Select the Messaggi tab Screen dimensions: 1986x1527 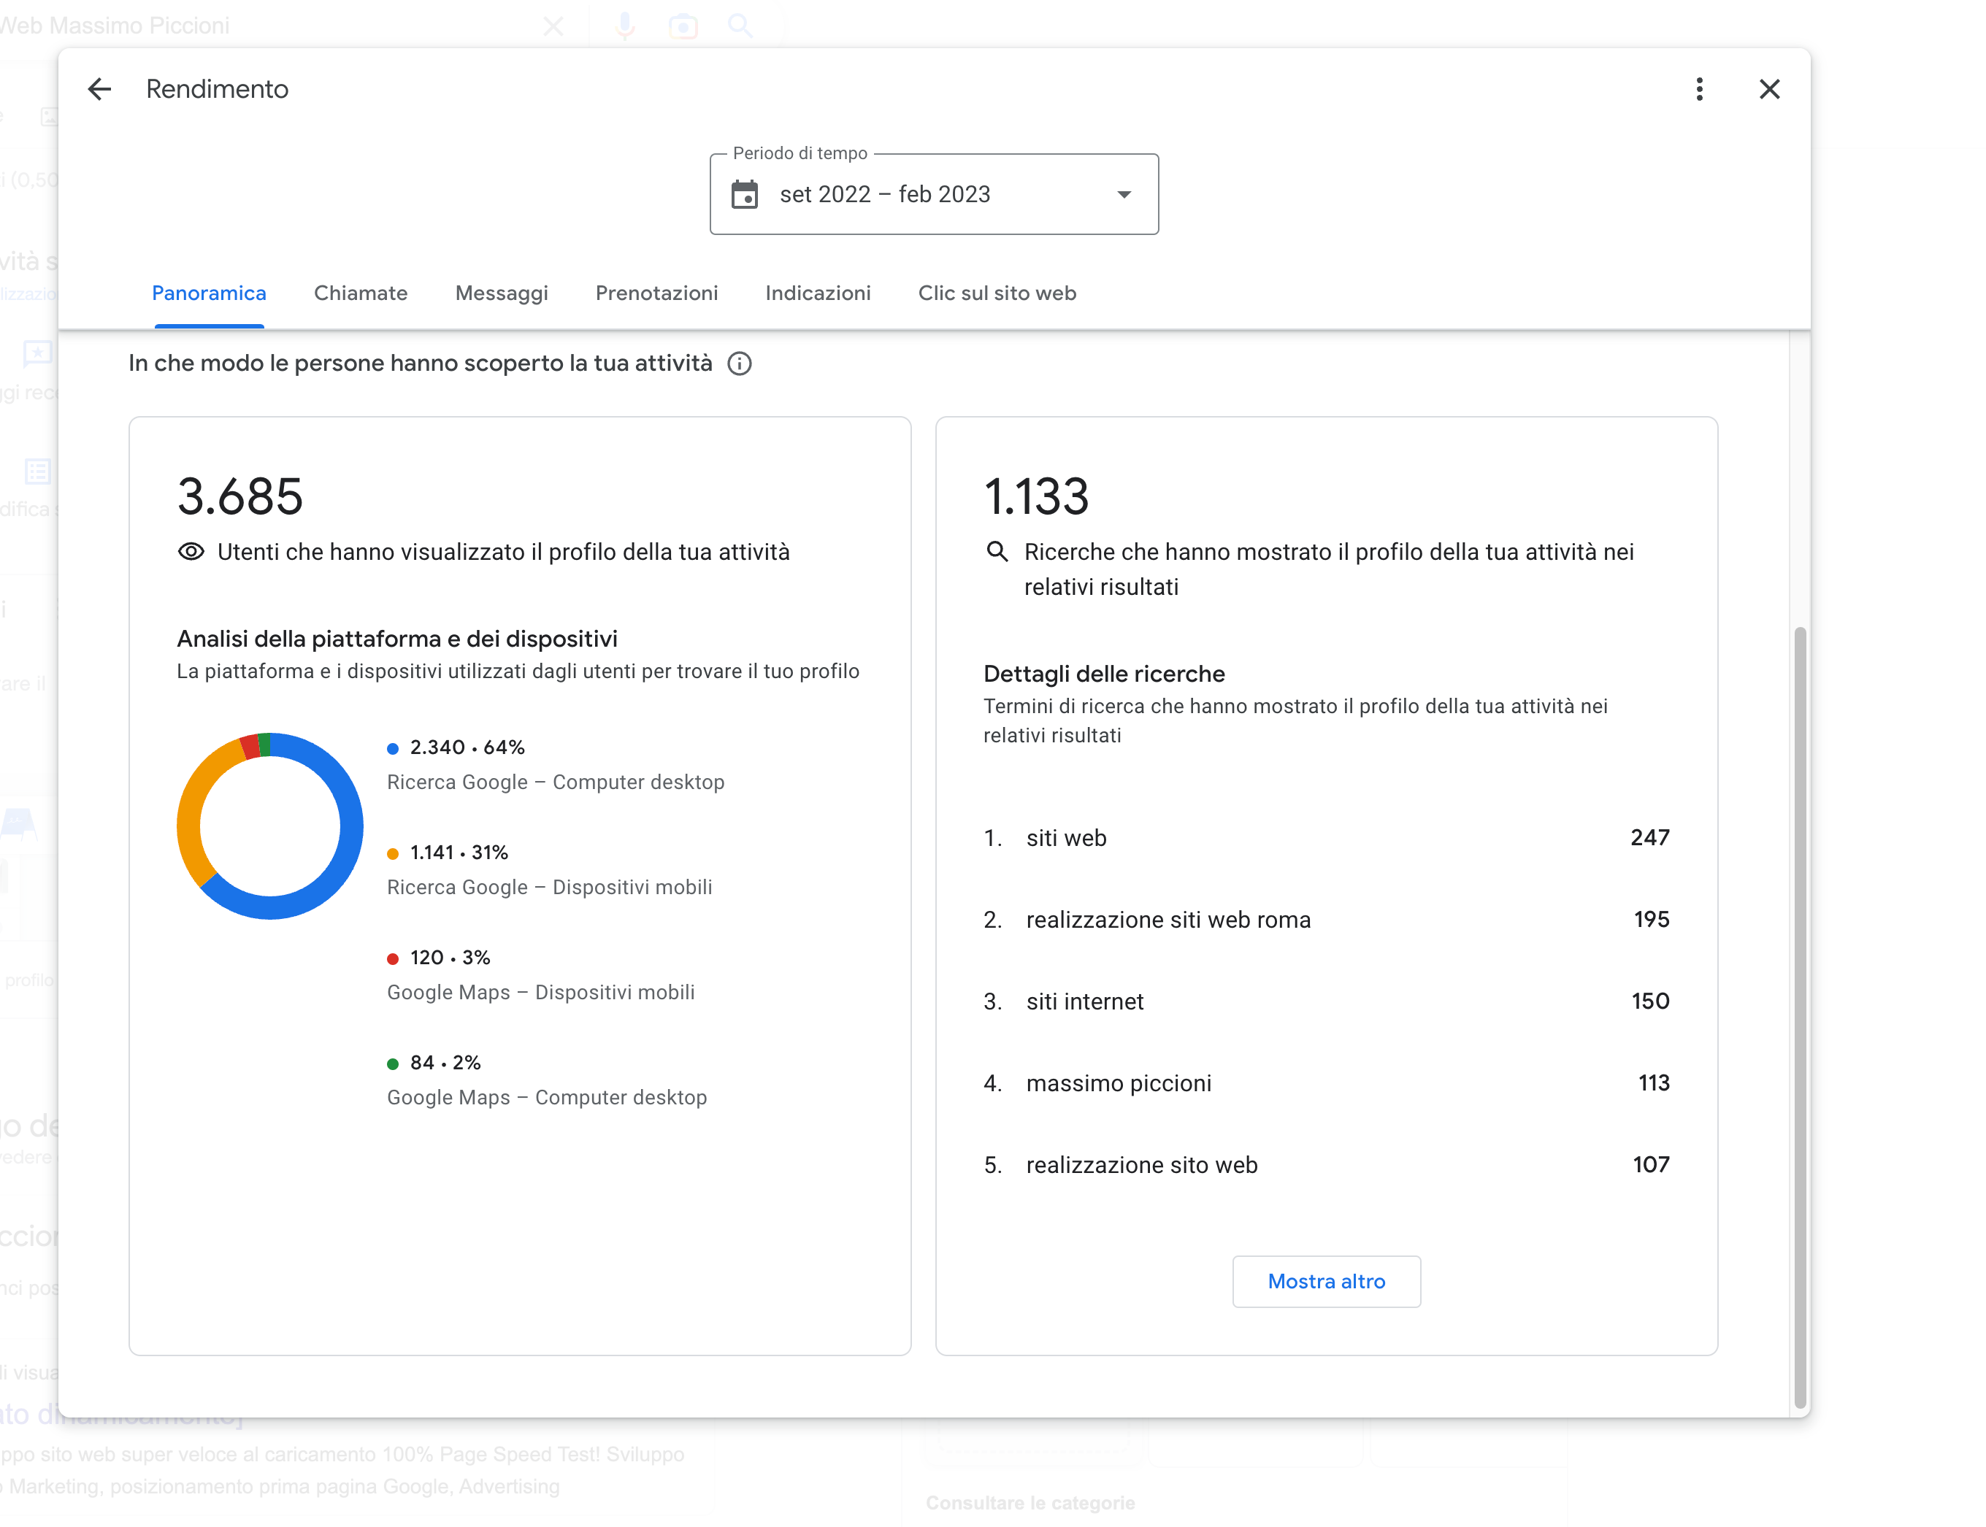[x=502, y=293]
